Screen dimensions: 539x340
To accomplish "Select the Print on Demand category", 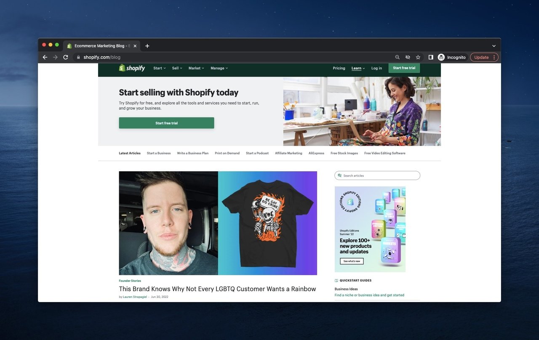I will (227, 153).
